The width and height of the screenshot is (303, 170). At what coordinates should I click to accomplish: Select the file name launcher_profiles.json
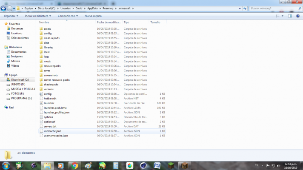tap(57, 112)
